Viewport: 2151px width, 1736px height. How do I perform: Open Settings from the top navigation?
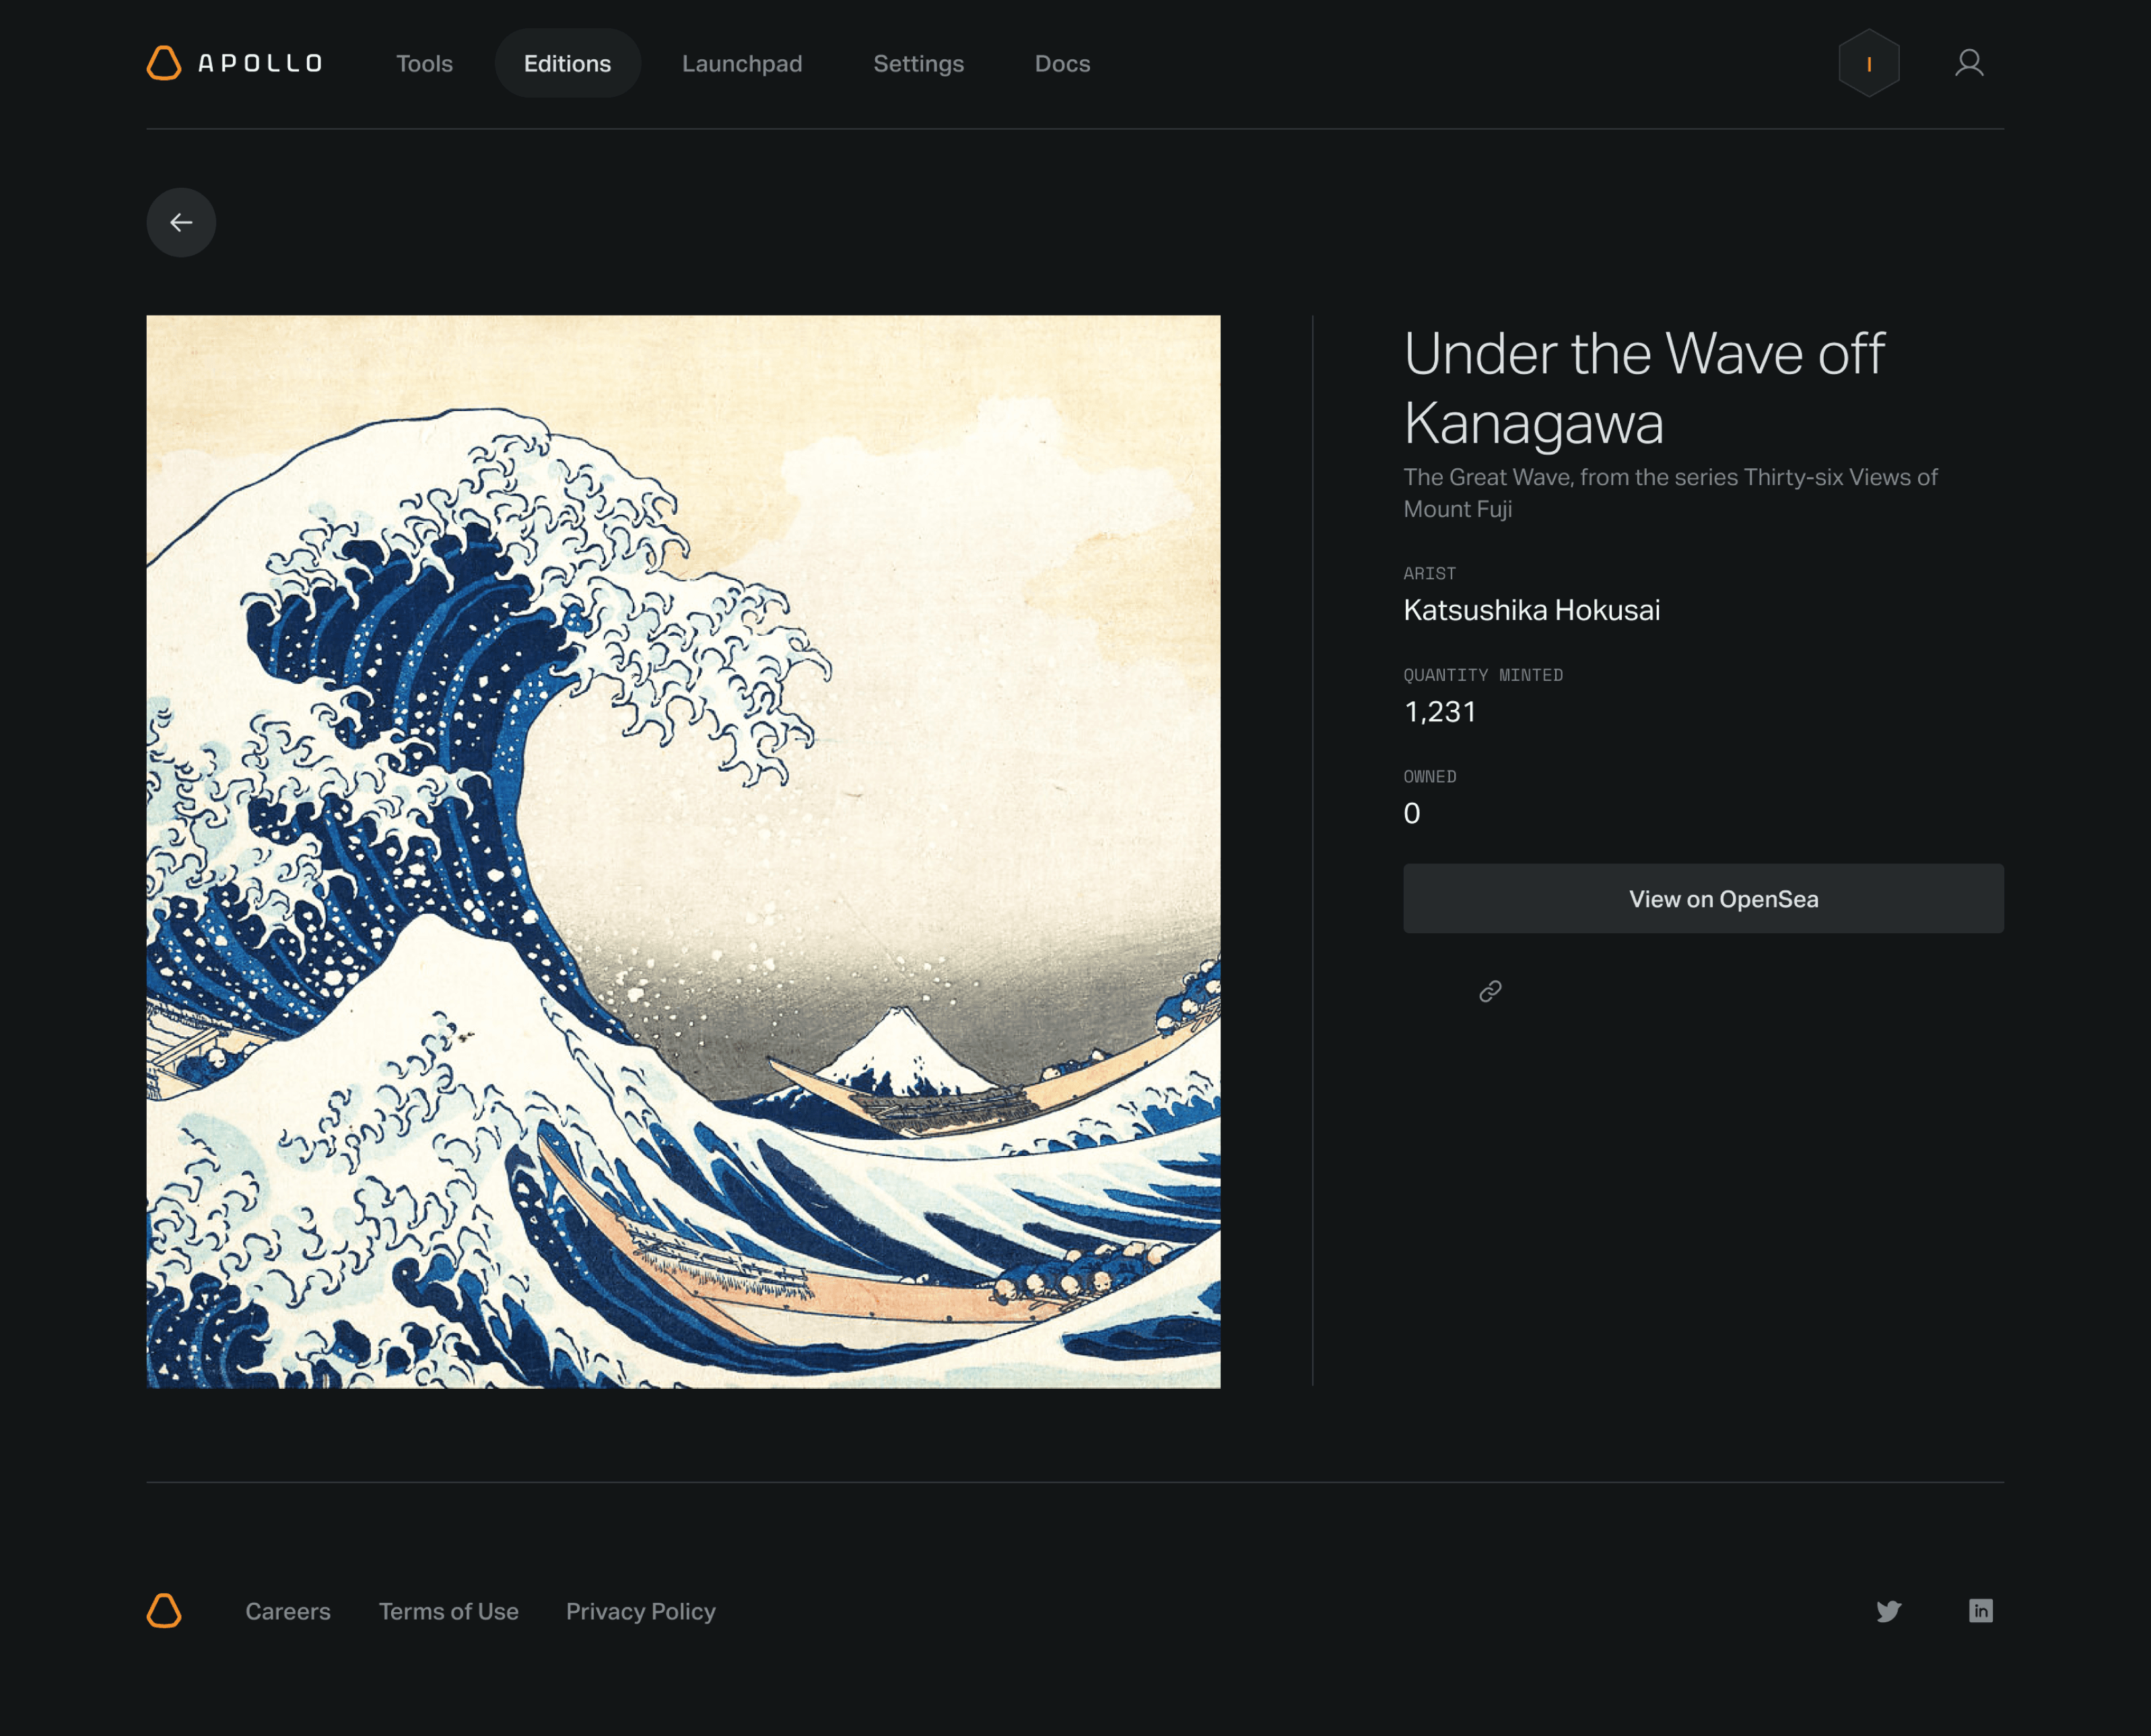[x=918, y=63]
